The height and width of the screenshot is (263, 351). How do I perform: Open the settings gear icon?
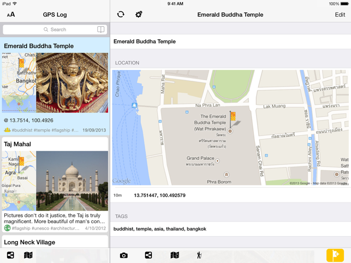point(139,14)
